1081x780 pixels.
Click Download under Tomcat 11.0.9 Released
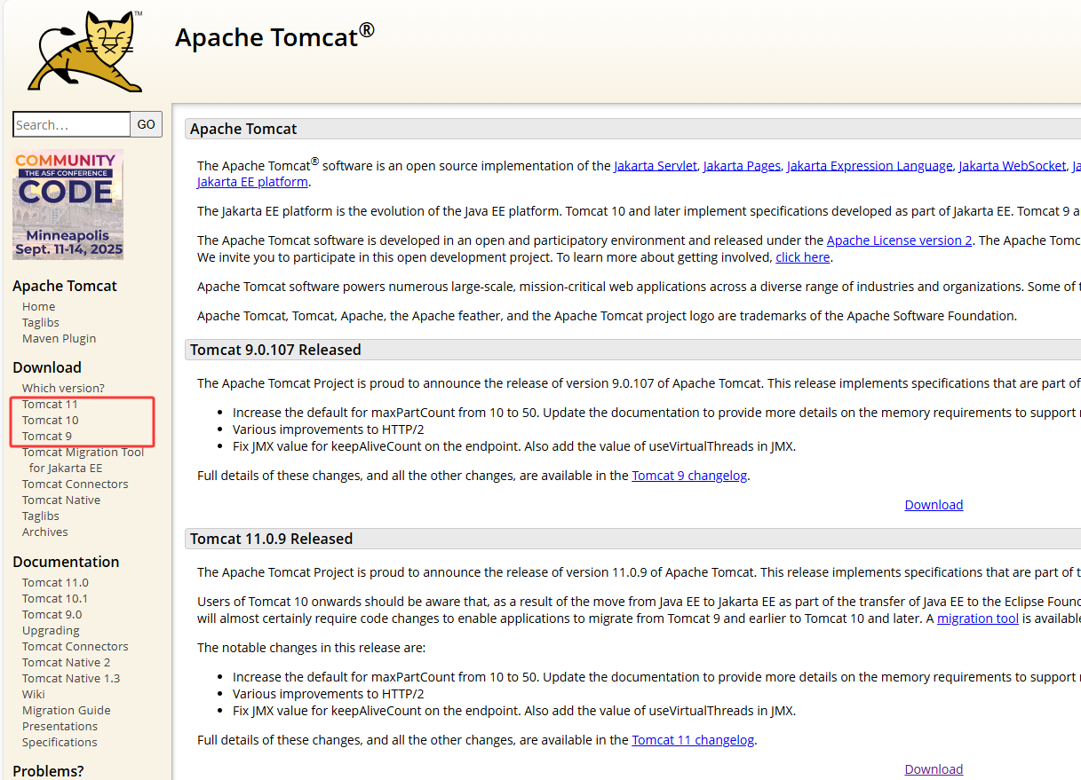pyautogui.click(x=934, y=769)
